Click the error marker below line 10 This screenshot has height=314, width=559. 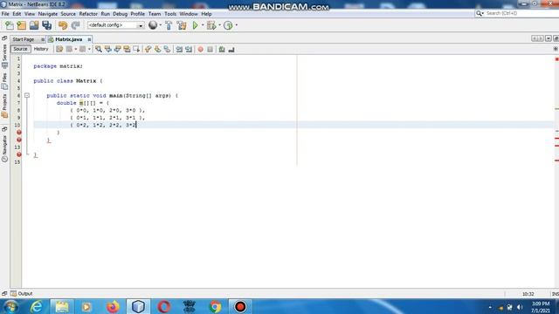(x=19, y=133)
